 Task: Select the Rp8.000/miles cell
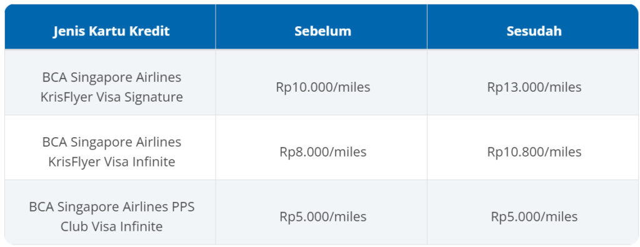[323, 152]
